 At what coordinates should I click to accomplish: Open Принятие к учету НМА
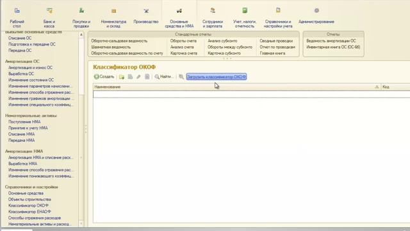coord(28,128)
